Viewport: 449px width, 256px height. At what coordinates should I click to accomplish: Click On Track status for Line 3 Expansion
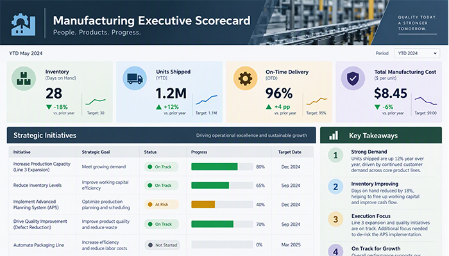click(x=161, y=167)
